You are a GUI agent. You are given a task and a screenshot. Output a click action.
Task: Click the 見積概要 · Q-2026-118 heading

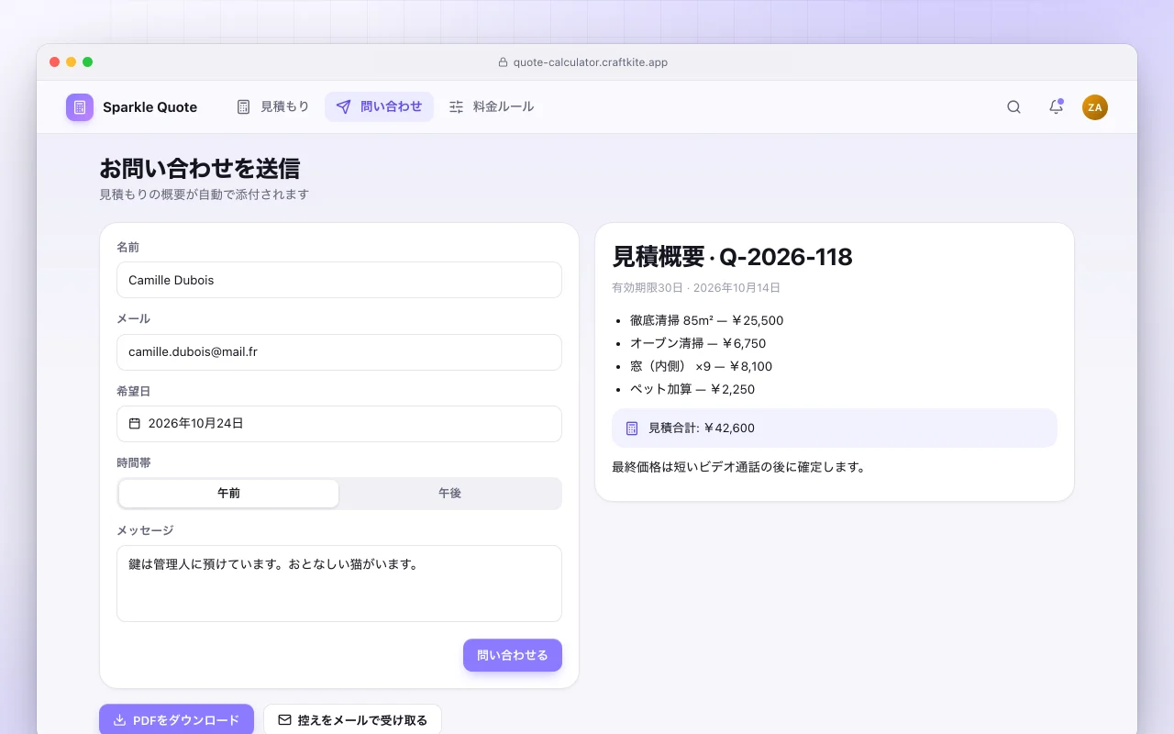click(x=732, y=257)
